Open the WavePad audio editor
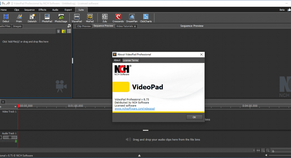Image resolution: width=291 pixels, height=158 pixels. pos(76,17)
